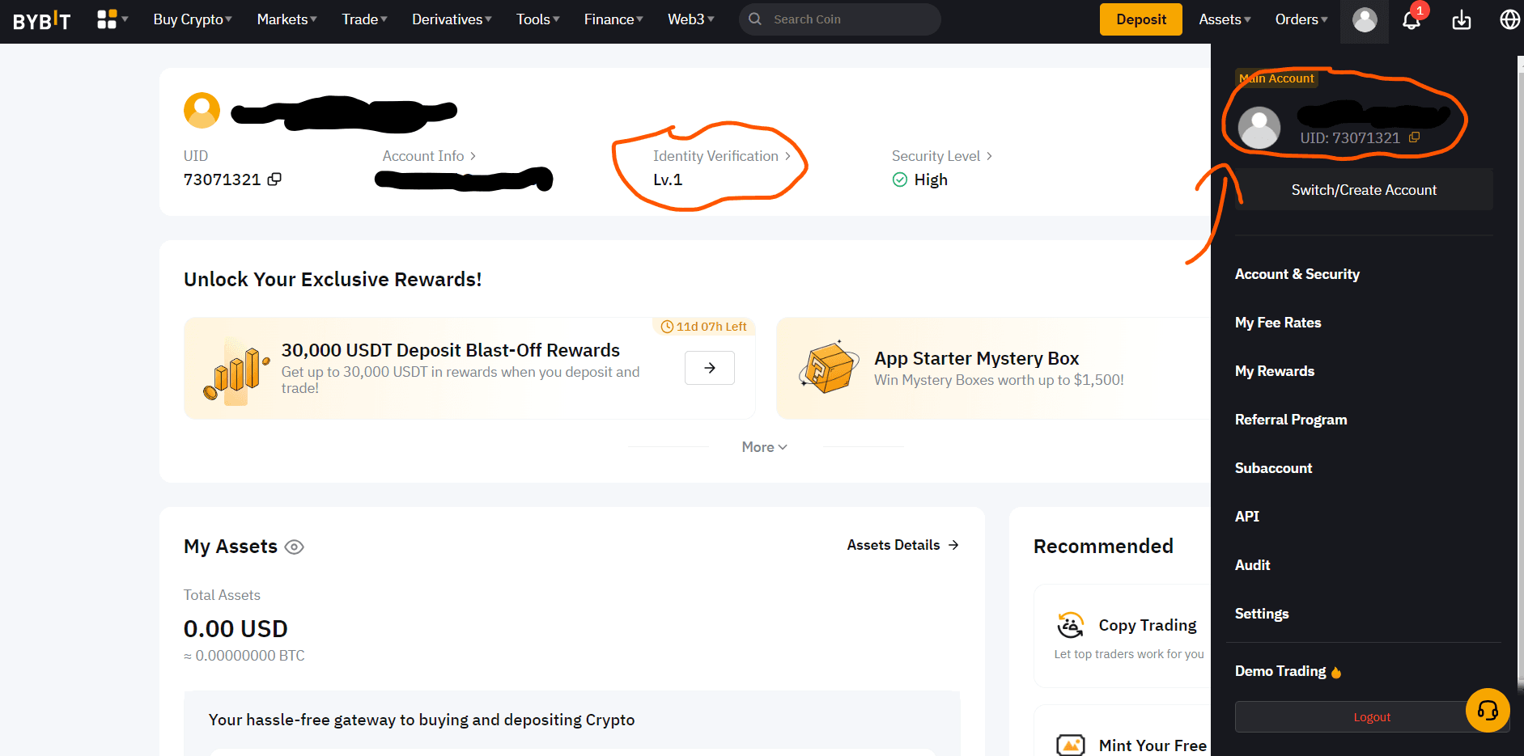This screenshot has height=756, width=1524.
Task: Expand More rewards
Action: click(x=765, y=447)
